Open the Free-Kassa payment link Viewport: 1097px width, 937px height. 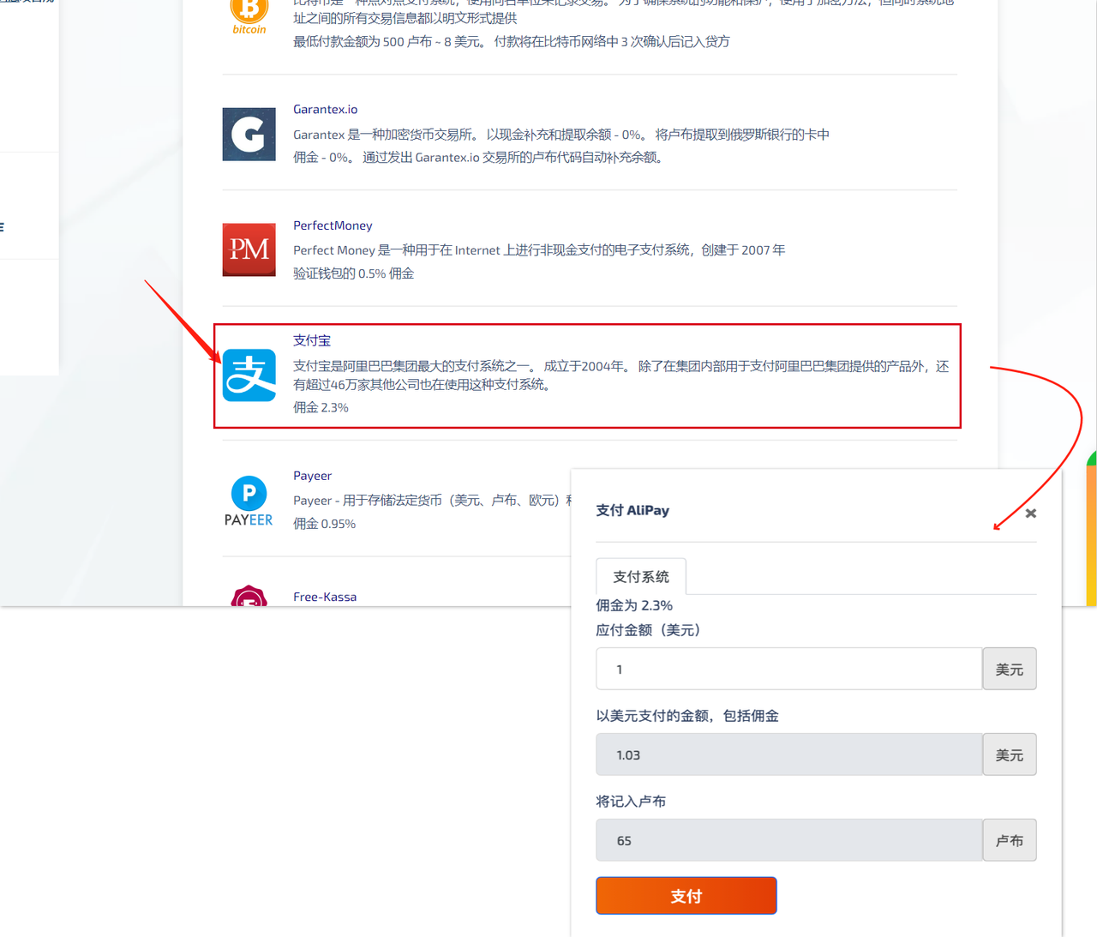point(325,597)
